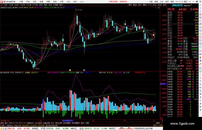This screenshot has height=130, width=202.
Task: Open the 指标 indicator menu
Action: coord(2,123)
